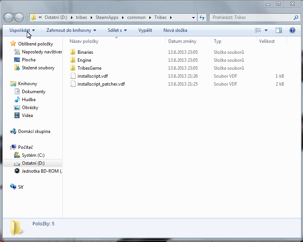303x242 pixels.
Task: Open 'Obrázky' library
Action: click(30, 107)
